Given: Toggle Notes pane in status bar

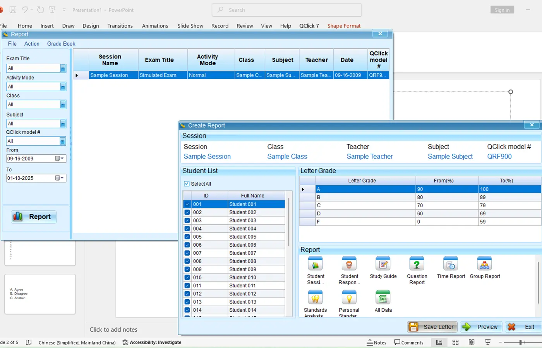Looking at the screenshot, I should click(x=376, y=342).
